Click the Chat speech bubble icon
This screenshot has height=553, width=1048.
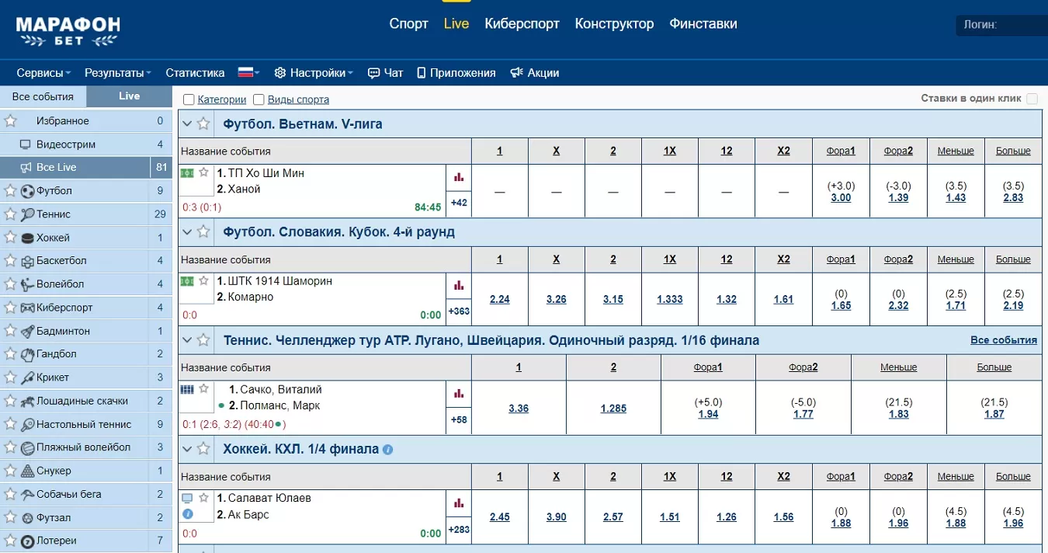point(374,73)
